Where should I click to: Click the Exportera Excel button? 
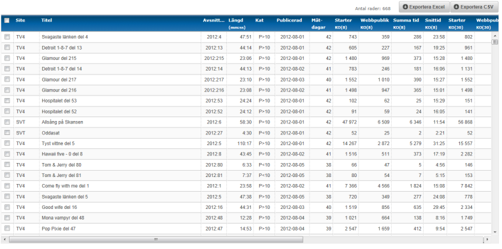pos(424,7)
